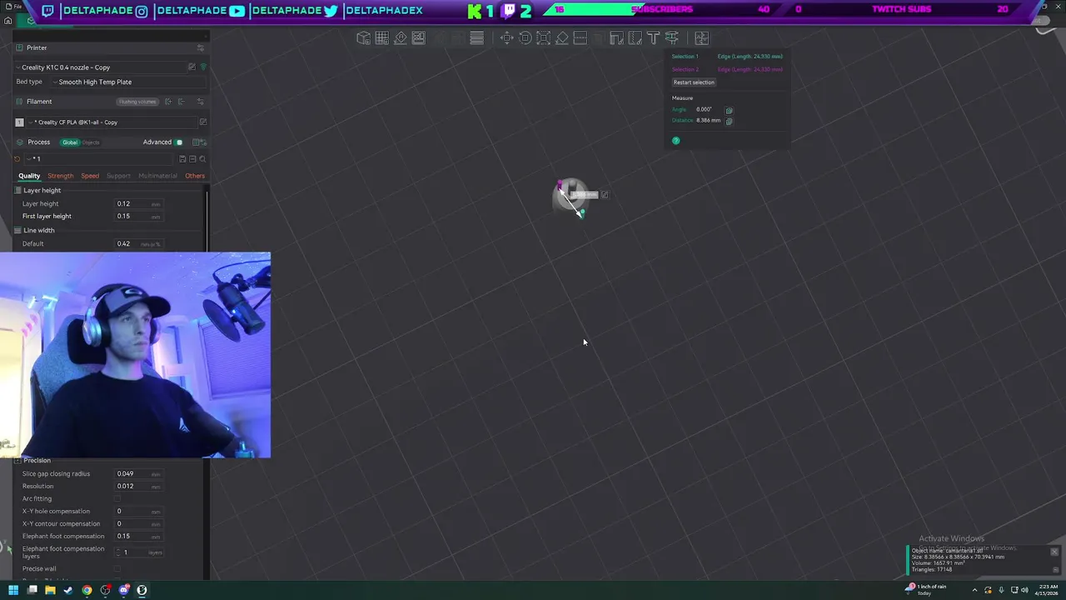Screen dimensions: 1066x600
Task: Step the Elephant foot compensation layers spinner
Action: pyautogui.click(x=117, y=552)
